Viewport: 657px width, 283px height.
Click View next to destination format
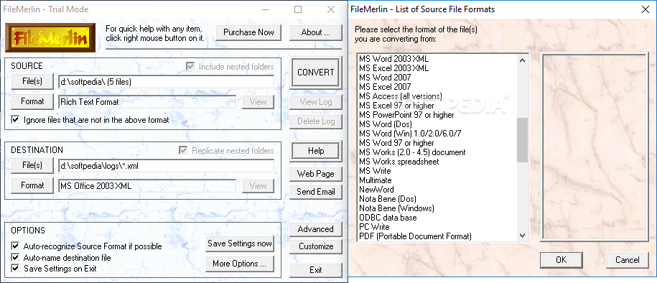258,186
